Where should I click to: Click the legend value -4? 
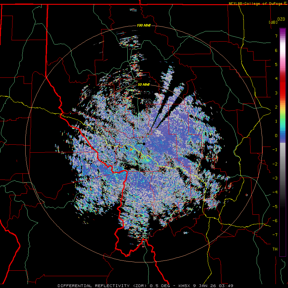[x=275, y=192]
